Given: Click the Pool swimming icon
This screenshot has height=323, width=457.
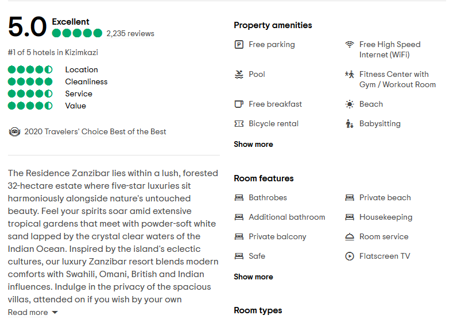Looking at the screenshot, I should [x=239, y=75].
